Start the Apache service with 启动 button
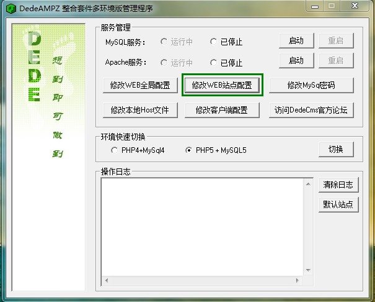Screen dimensions: 375x302 (x=296, y=60)
